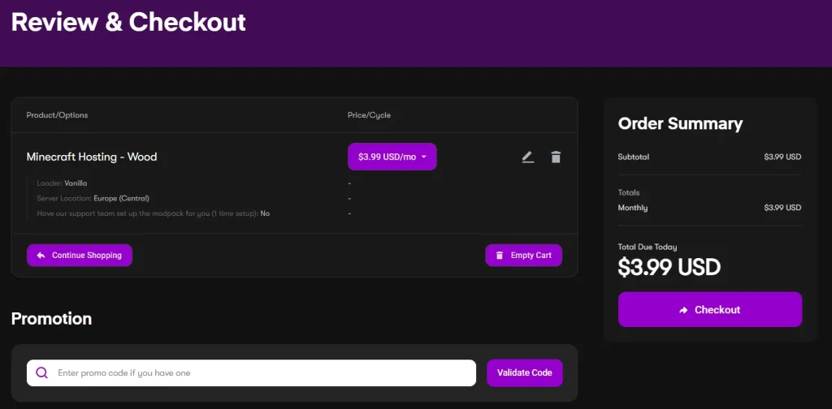Click the Price/Cycle column header
832x409 pixels.
pyautogui.click(x=369, y=115)
